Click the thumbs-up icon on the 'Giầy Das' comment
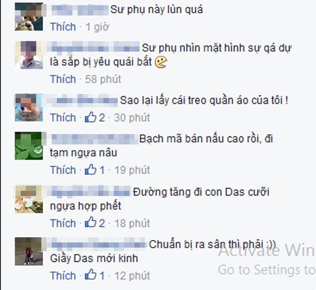 pos(90,275)
